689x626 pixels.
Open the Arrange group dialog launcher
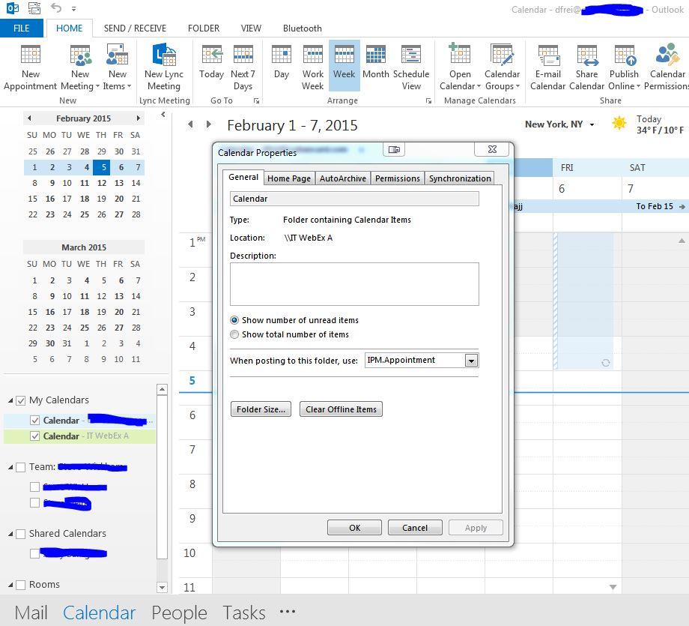click(428, 101)
